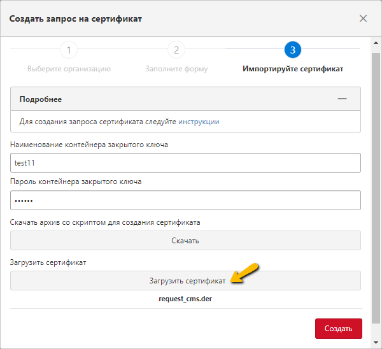Submit with the red Создать button

point(338,329)
